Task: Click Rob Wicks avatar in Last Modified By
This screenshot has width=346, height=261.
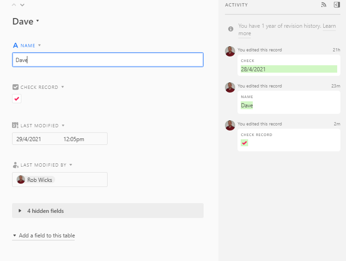Action: (x=21, y=180)
